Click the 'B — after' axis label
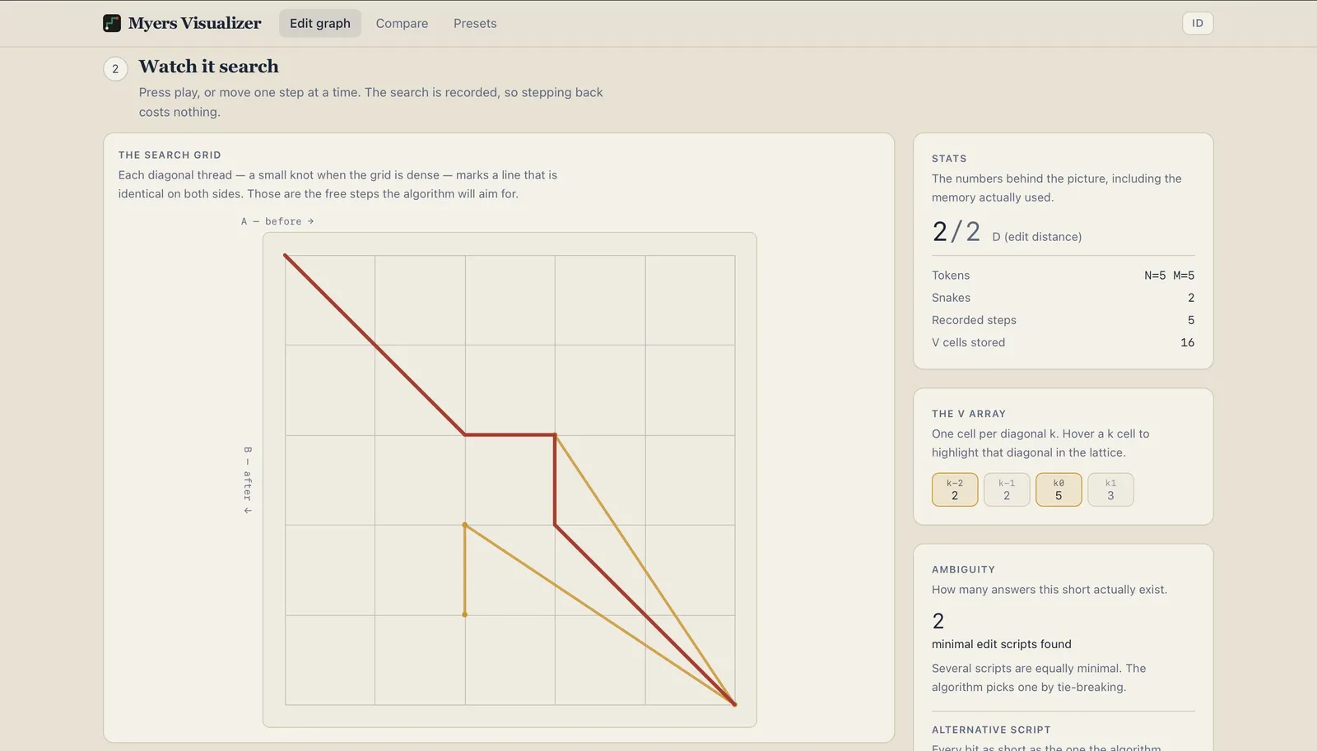The width and height of the screenshot is (1317, 751). tap(248, 480)
